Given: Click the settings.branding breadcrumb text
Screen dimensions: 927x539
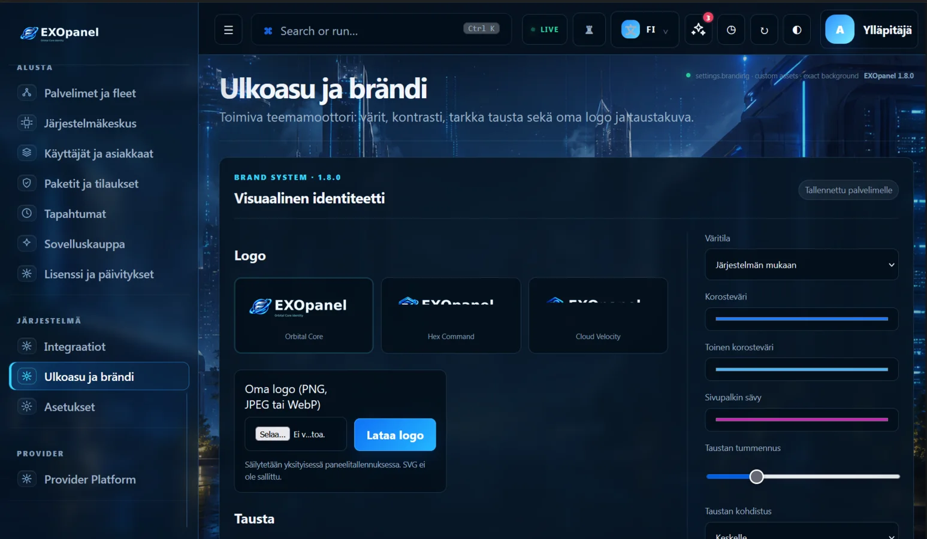Looking at the screenshot, I should coord(722,76).
